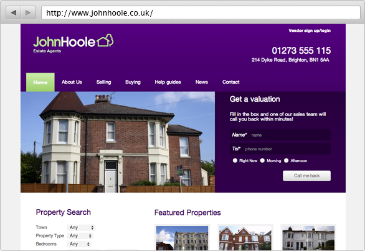Open the Town dropdown
The height and width of the screenshot is (251, 365).
[x=81, y=227]
